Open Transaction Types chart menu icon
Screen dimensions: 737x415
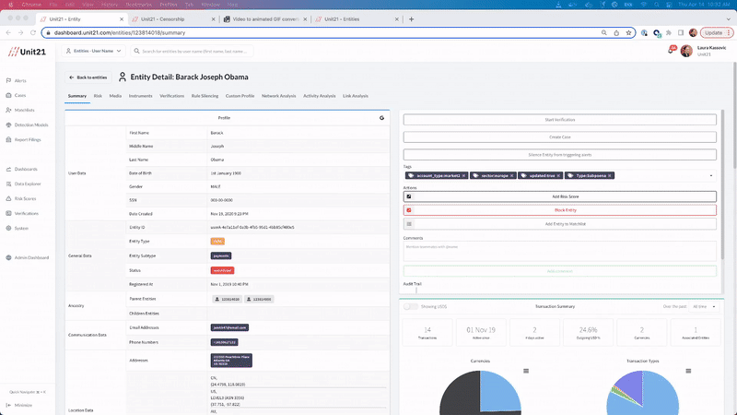click(x=688, y=371)
